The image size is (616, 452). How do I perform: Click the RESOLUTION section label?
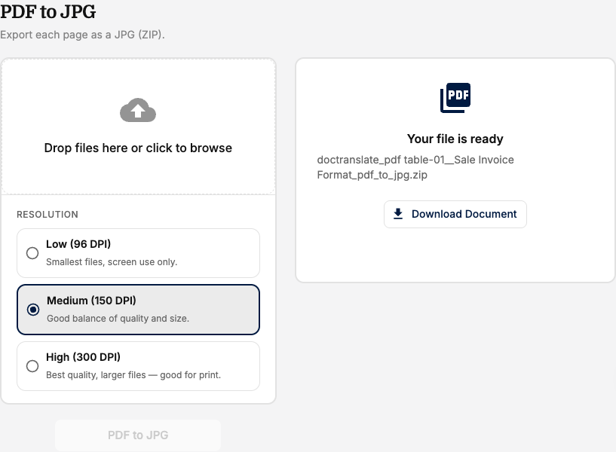48,215
